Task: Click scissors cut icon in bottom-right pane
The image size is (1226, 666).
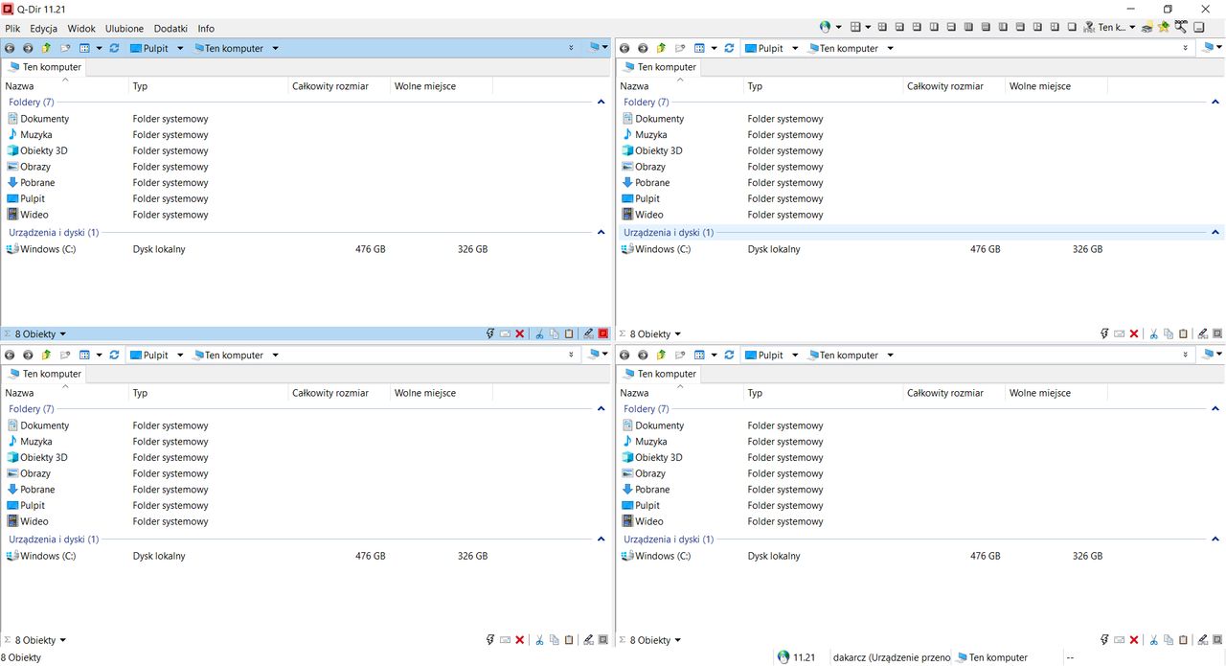Action: 1154,640
